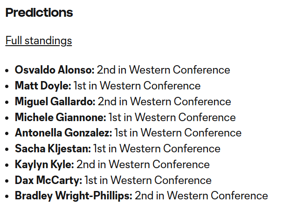Click Matt Doyle's name
Viewport: 290px width, 211px height.
coord(43,86)
